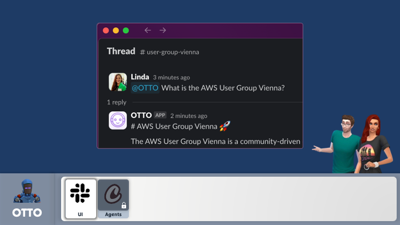This screenshot has height=225, width=400.
Task: Click 'What is the AWS User Group Vienna?' message
Action: point(223,88)
